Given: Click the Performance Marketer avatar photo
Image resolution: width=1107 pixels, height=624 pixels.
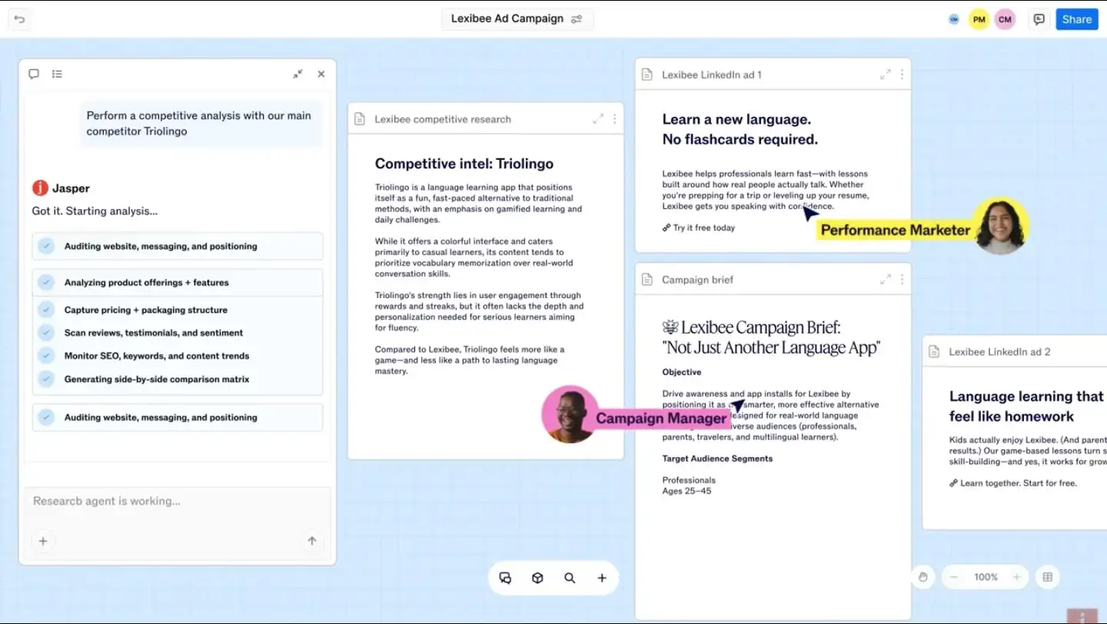Looking at the screenshot, I should point(1000,227).
